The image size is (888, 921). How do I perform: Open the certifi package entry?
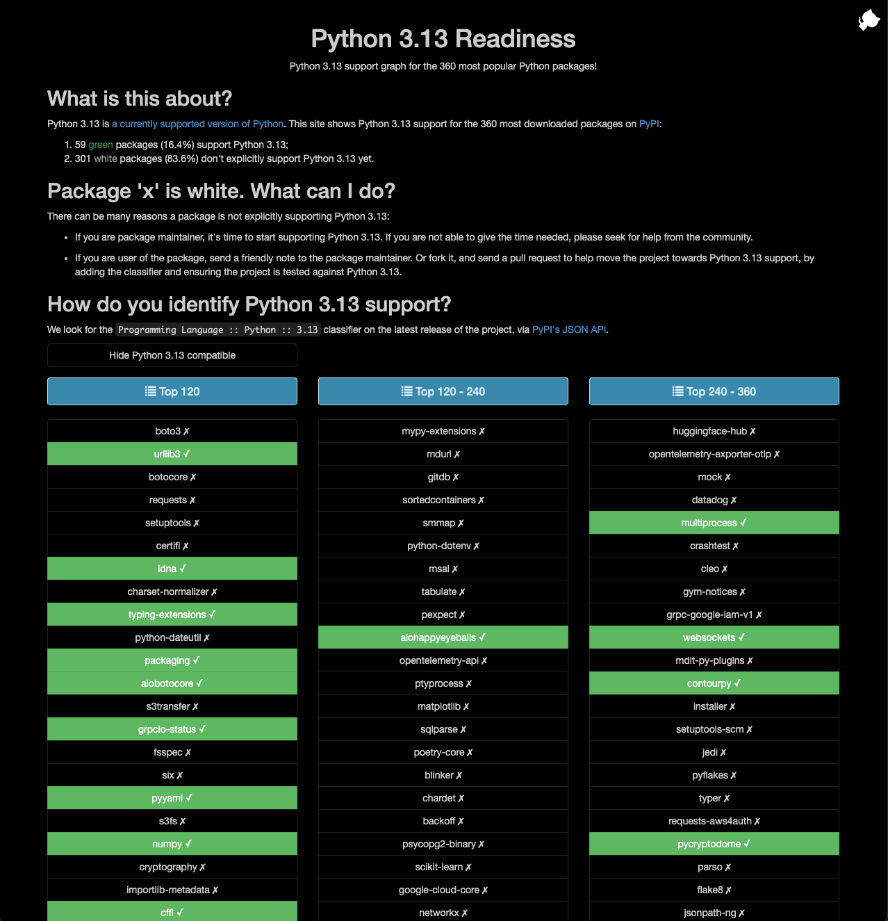tap(172, 546)
